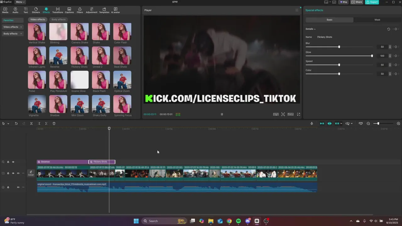The height and width of the screenshot is (226, 402).
Task: Adjust the Speed slider handle
Action: click(x=339, y=65)
